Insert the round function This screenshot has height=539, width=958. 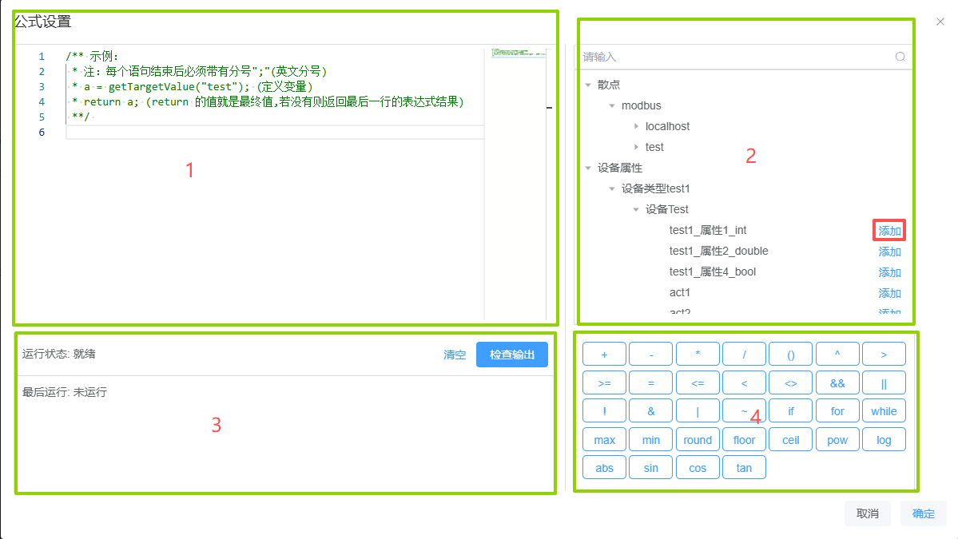coord(697,439)
